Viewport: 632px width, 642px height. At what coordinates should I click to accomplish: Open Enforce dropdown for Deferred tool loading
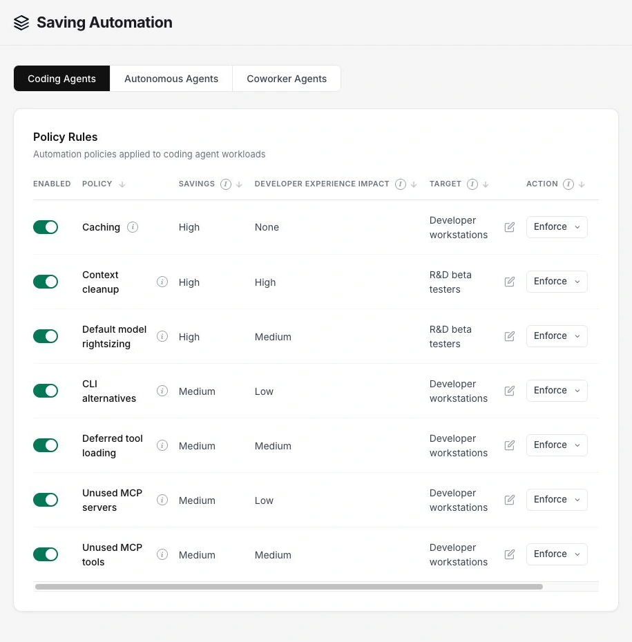(557, 445)
